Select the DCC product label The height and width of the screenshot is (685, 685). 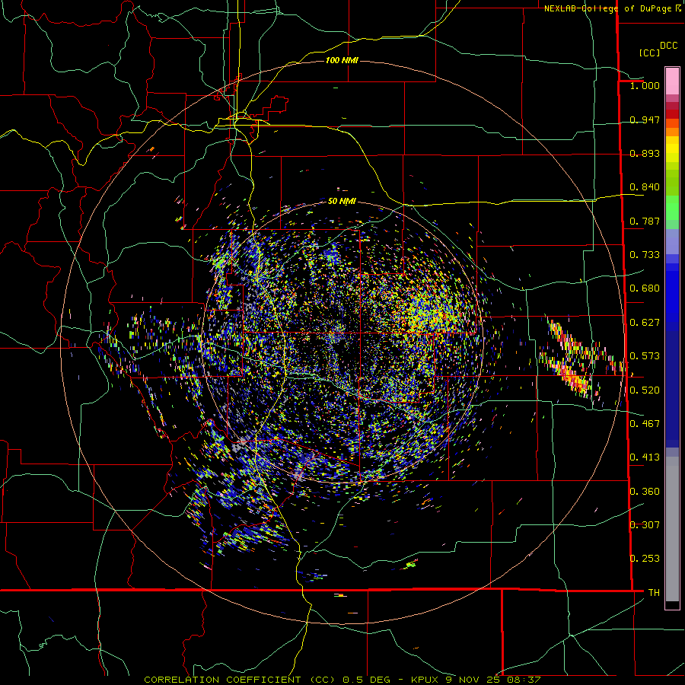[668, 46]
